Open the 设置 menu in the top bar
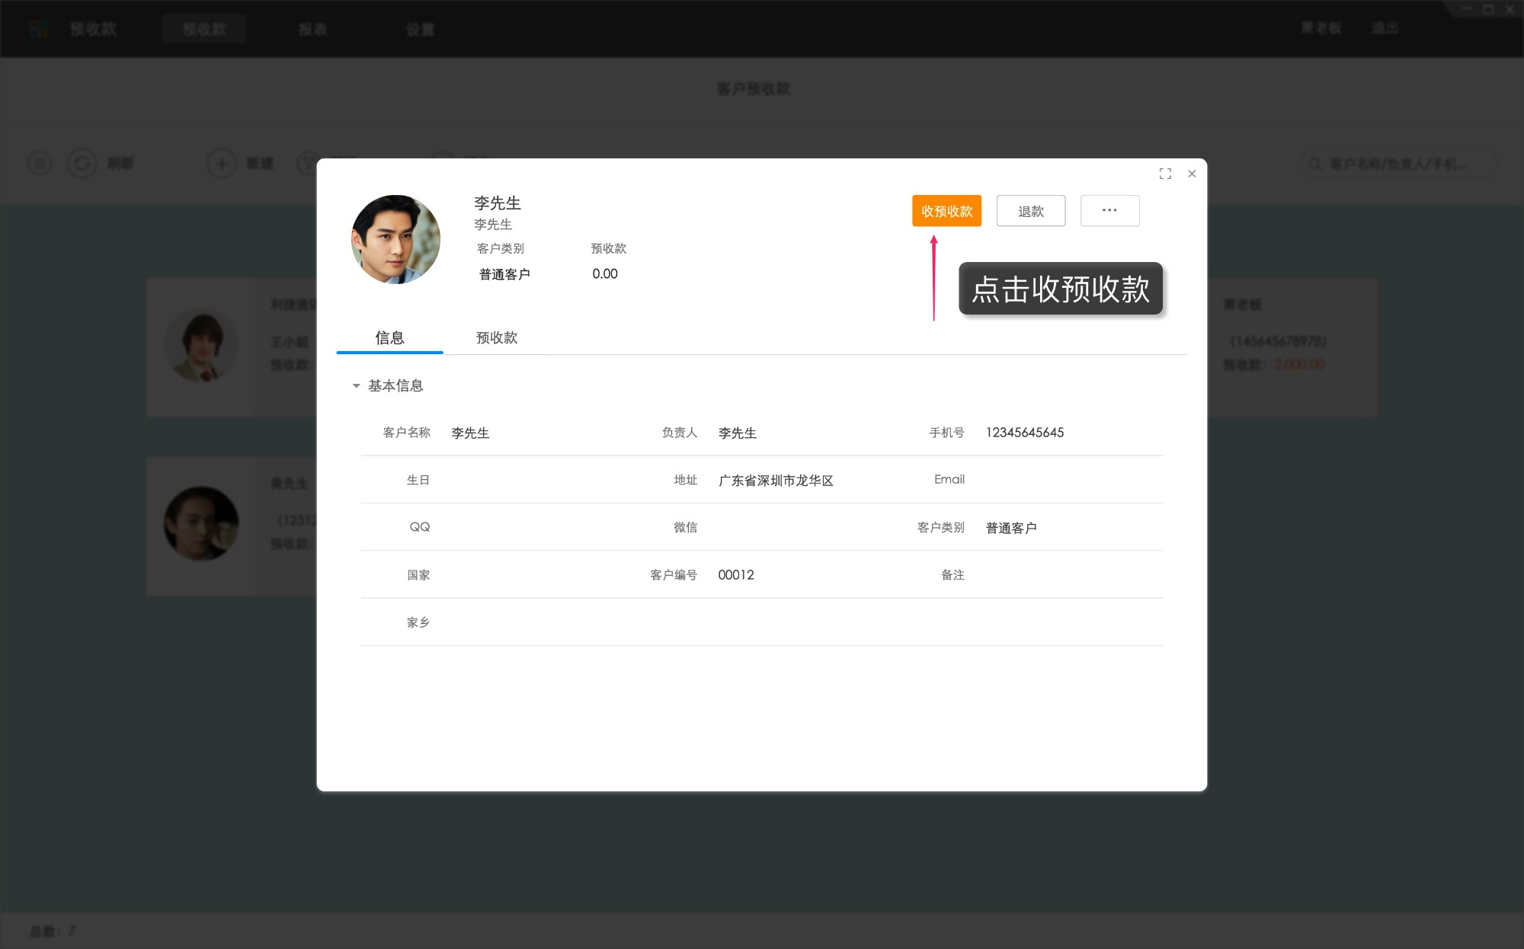The width and height of the screenshot is (1524, 949). coord(421,28)
